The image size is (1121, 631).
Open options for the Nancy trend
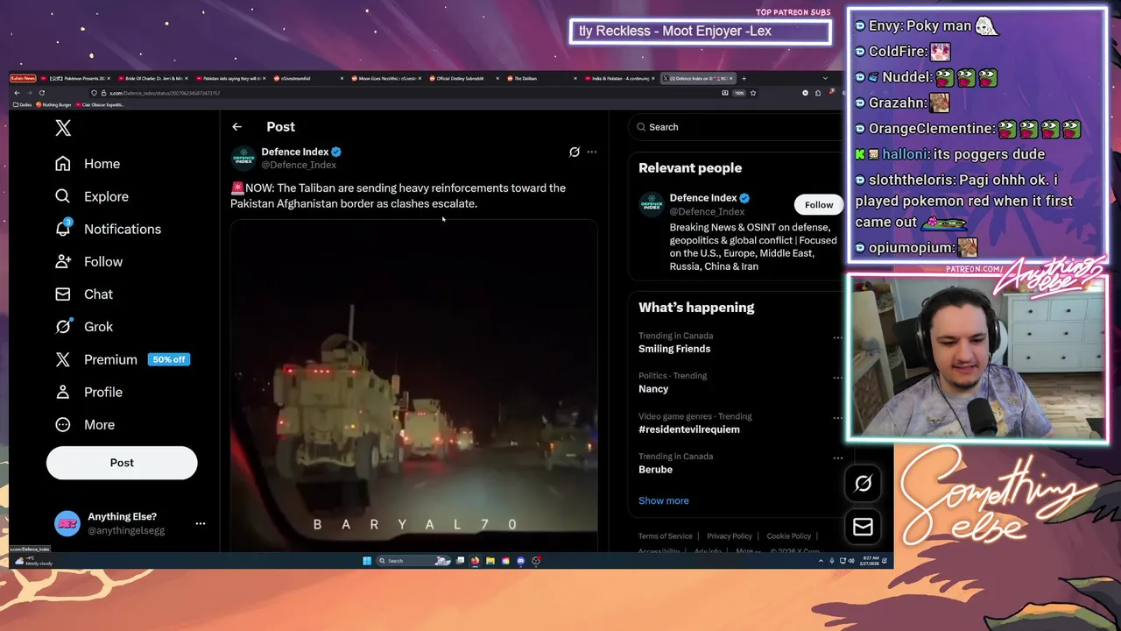pyautogui.click(x=837, y=378)
